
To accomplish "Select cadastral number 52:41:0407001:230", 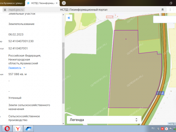I will point(21,41).
